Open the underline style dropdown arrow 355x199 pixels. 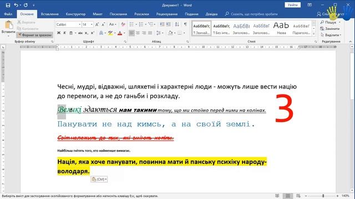pos(75,33)
